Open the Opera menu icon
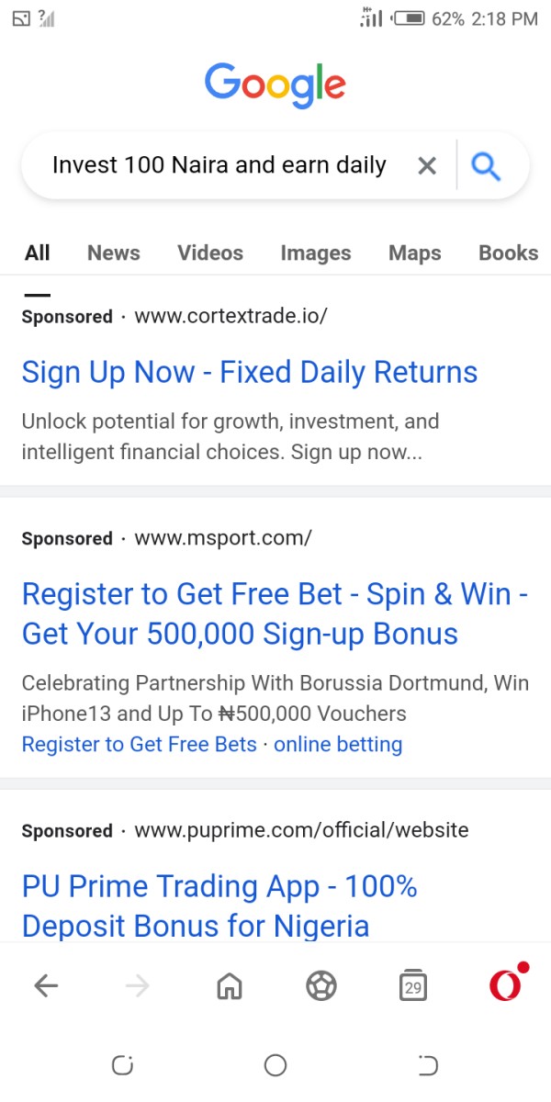 point(506,984)
